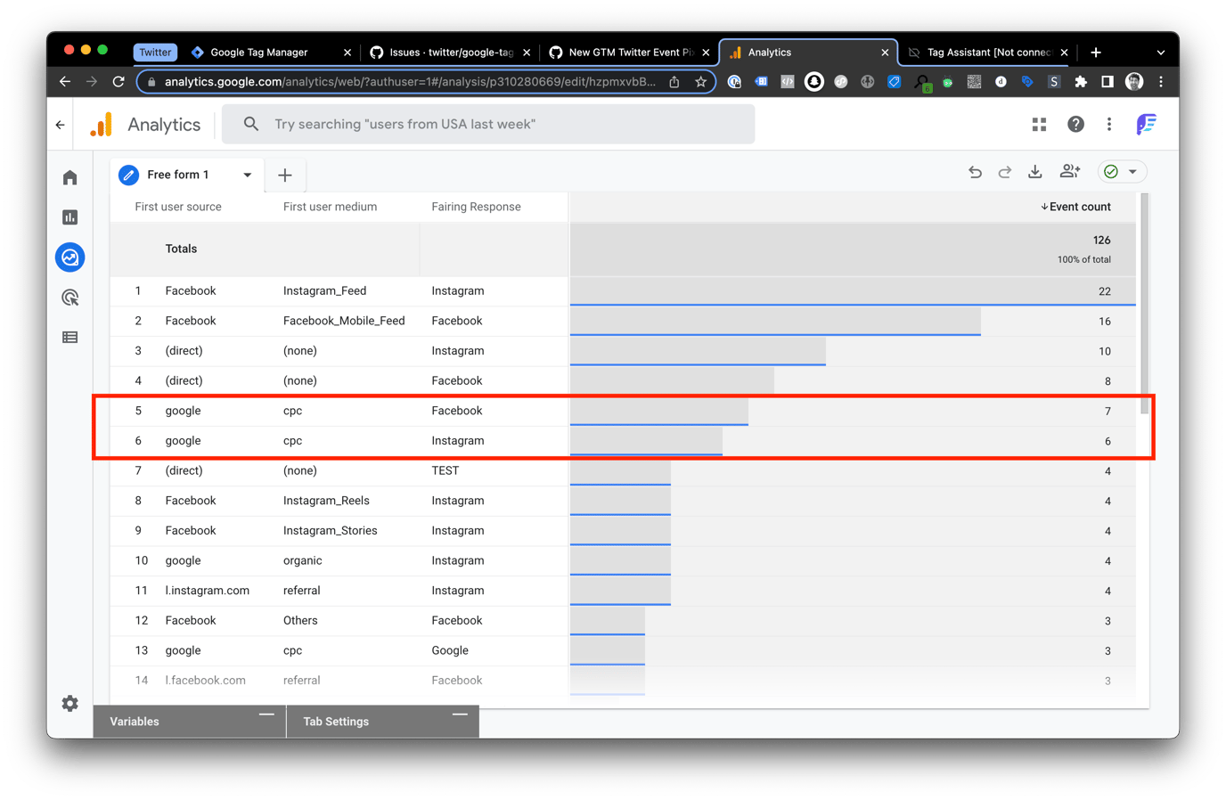Bookmark this page with the star
The image size is (1226, 800).
701,82
